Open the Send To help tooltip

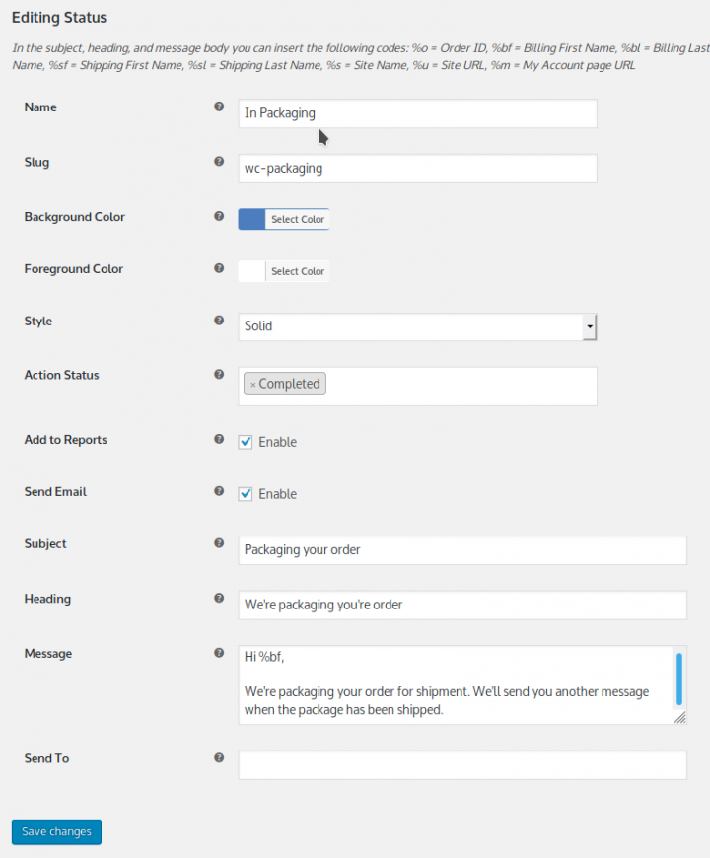coord(218,757)
